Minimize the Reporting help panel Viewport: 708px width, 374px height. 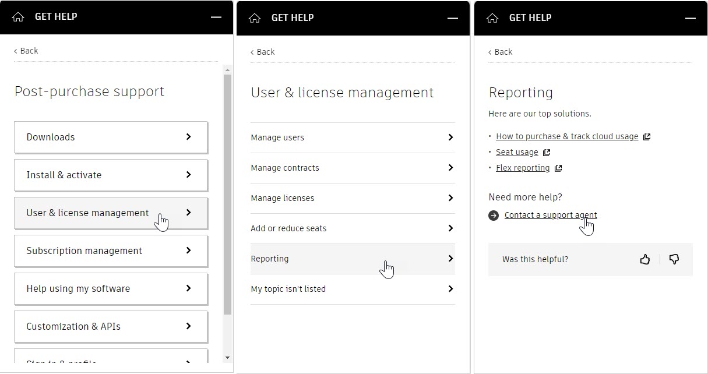point(691,18)
